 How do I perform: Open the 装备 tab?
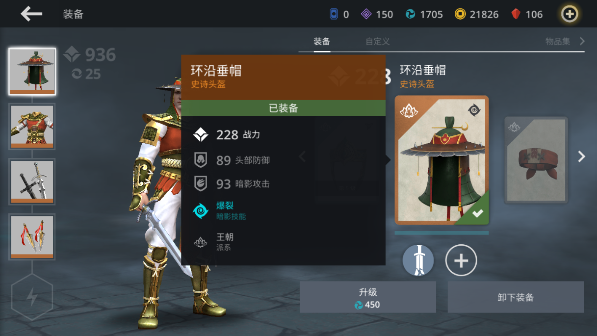point(322,42)
